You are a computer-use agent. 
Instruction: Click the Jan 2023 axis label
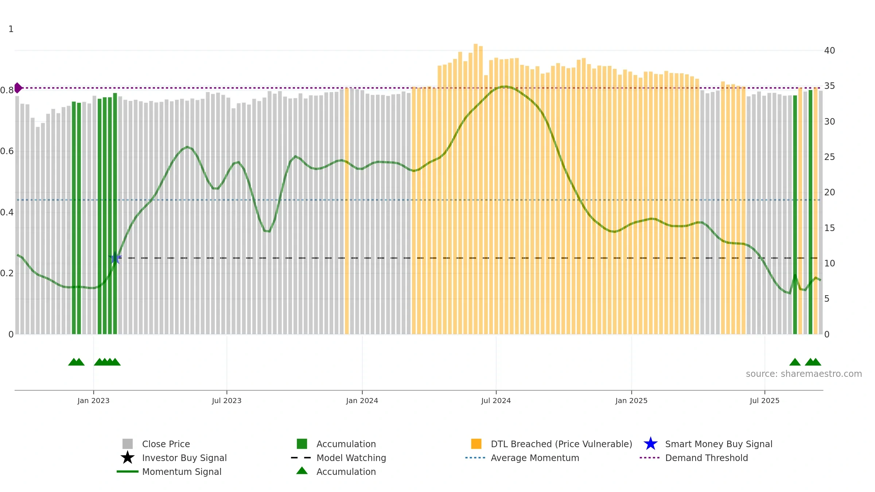93,401
